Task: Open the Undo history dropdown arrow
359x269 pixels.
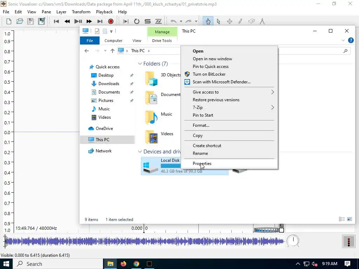Action: (x=181, y=21)
